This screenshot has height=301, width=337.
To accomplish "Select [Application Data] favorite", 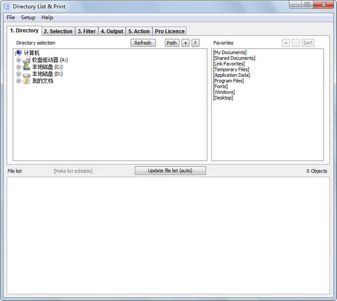I will pyautogui.click(x=231, y=75).
